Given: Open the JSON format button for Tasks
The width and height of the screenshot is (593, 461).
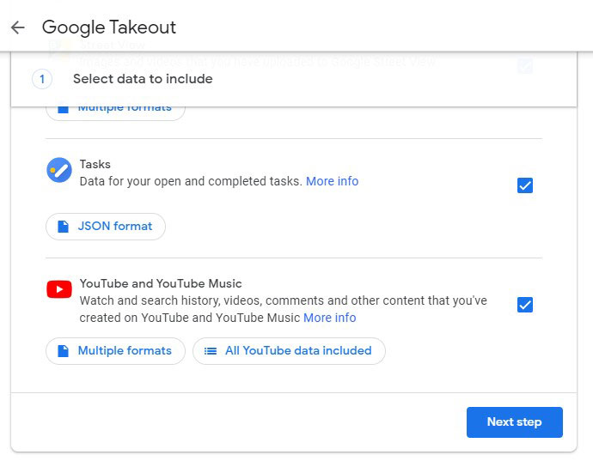Looking at the screenshot, I should coord(106,227).
